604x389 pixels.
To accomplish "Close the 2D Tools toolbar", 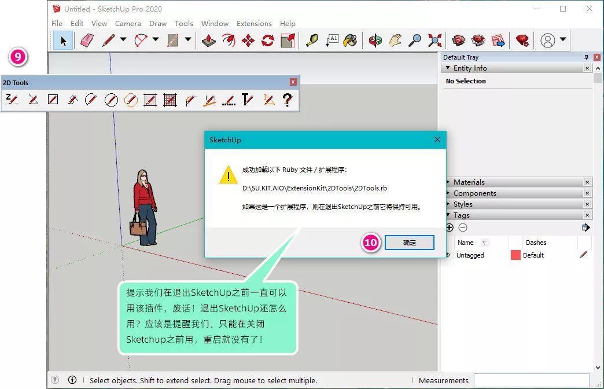I will tap(293, 82).
